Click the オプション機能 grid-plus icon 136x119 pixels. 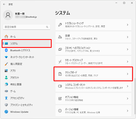[x=60, y=98]
